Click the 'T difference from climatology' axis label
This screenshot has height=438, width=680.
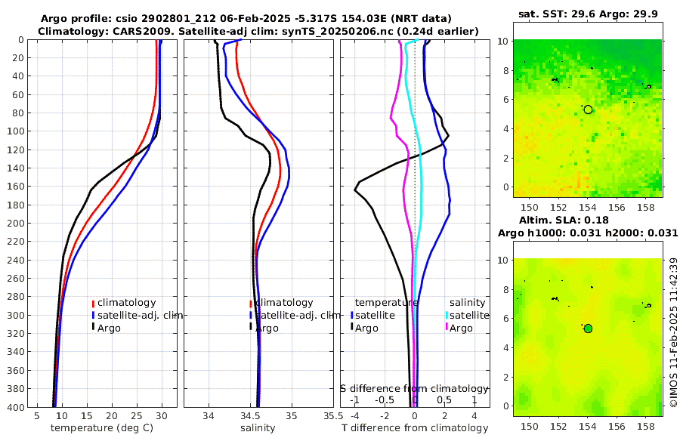415,428
